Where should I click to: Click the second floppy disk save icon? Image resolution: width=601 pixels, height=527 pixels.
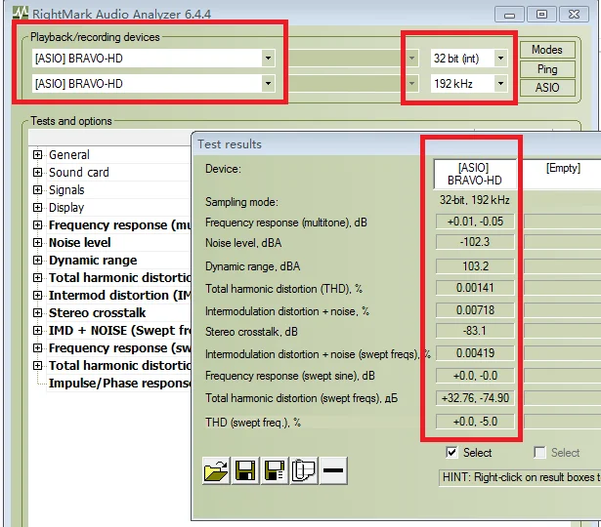pyautogui.click(x=275, y=472)
